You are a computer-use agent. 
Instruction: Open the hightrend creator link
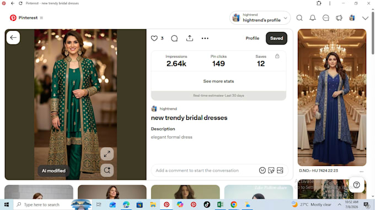(168, 109)
